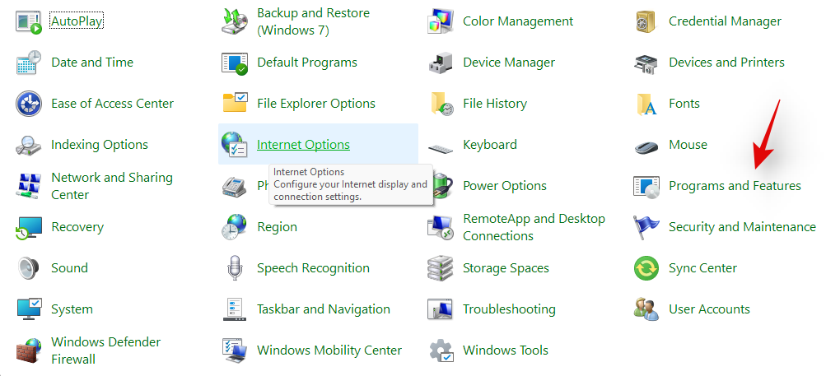The width and height of the screenshot is (826, 376).
Task: Open the Speech Recognition microphone icon
Action: tap(235, 268)
